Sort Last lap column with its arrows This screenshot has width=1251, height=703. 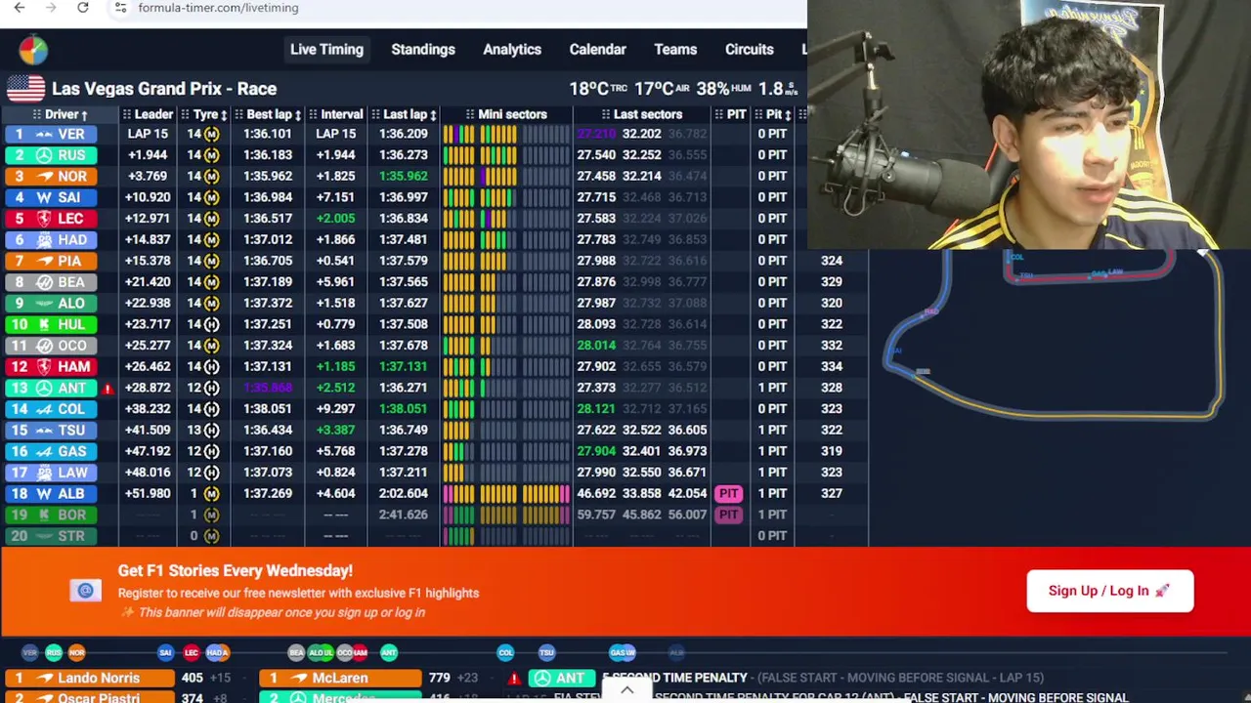coord(433,115)
